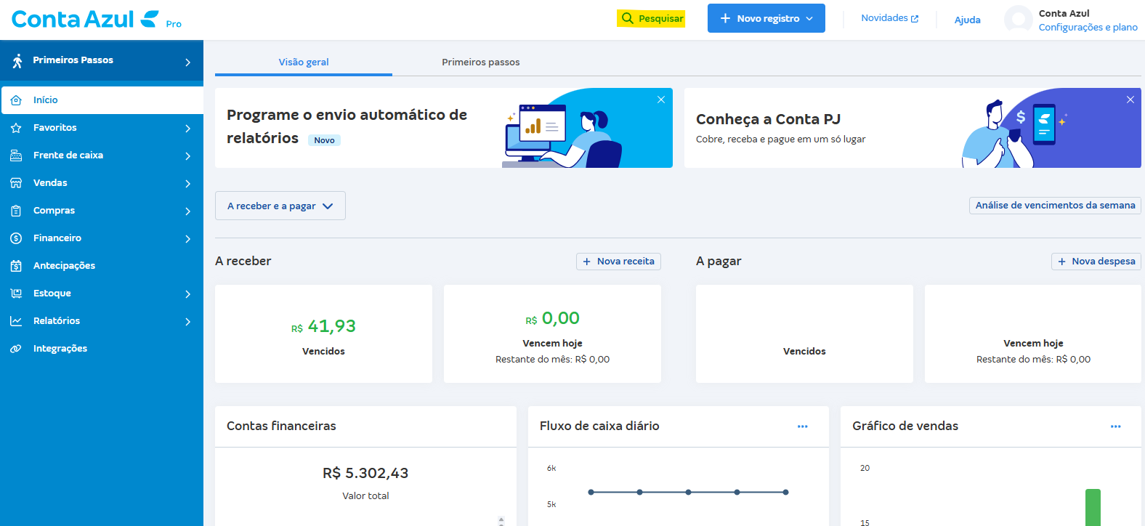Click the last point on cash flow line
Image resolution: width=1145 pixels, height=526 pixels.
[x=785, y=492]
